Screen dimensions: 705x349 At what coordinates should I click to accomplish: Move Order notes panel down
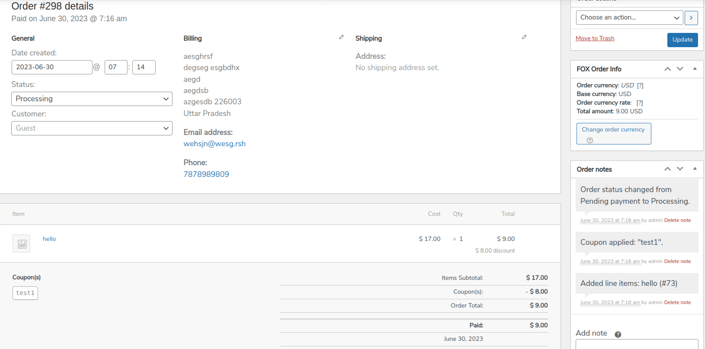click(x=680, y=169)
